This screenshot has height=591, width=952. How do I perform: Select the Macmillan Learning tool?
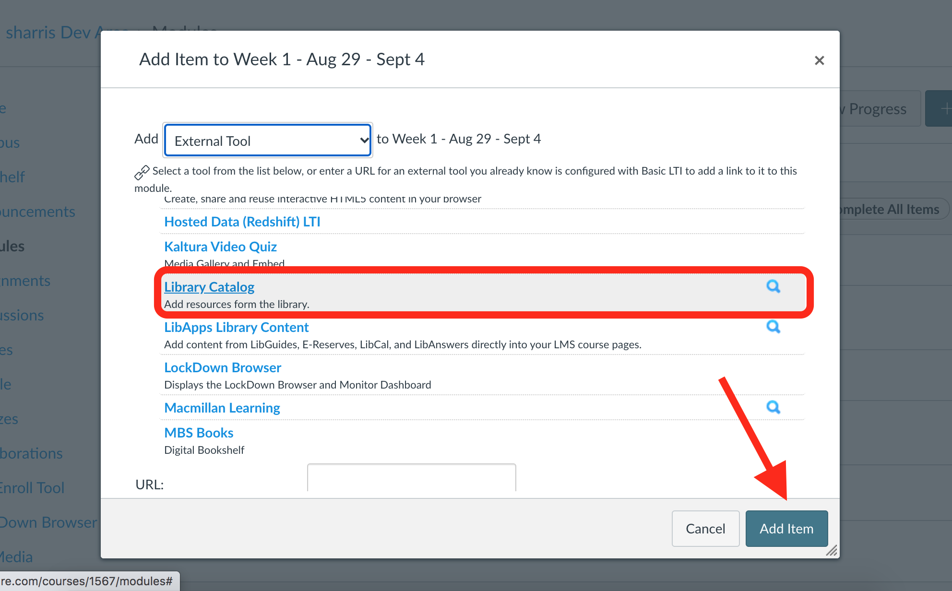coord(222,408)
